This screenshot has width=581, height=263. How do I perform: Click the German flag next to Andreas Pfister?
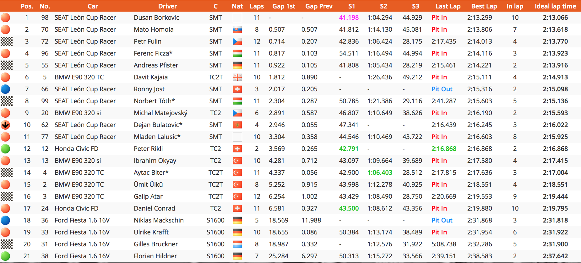coord(237,65)
